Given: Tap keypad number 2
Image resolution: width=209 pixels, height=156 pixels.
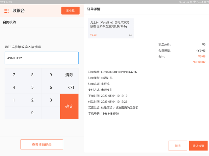Looking at the screenshot, I should click(32, 100).
